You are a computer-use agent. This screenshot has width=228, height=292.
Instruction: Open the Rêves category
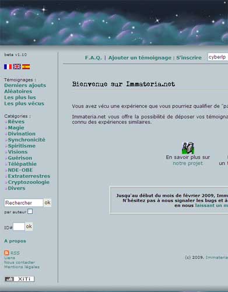[16, 121]
